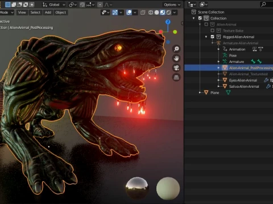This screenshot has width=273, height=204.
Task: Open the Object menu
Action: point(61,12)
